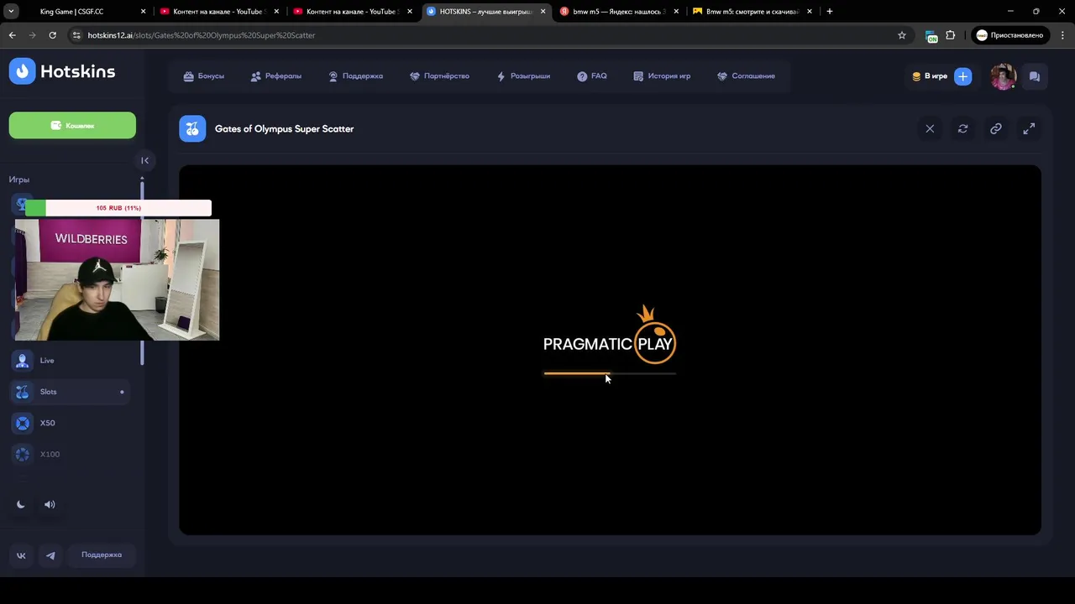Go back in browser
1075x604 pixels.
tap(13, 35)
